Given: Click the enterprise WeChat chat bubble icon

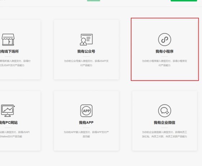Looking at the screenshot, I should point(165,111).
